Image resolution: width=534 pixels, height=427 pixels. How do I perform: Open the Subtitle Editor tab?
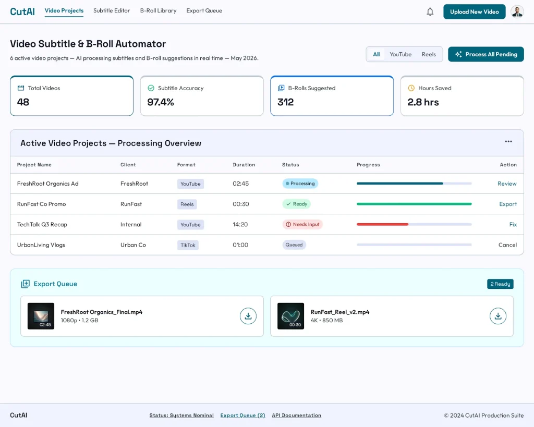pos(112,11)
